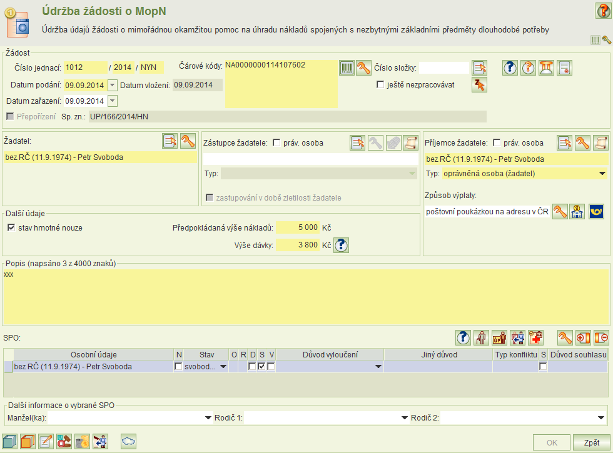Viewport: 613px width, 453px height.
Task: Click the Předpokládaná výše nákladů field showing 5 000
Action: pos(298,227)
